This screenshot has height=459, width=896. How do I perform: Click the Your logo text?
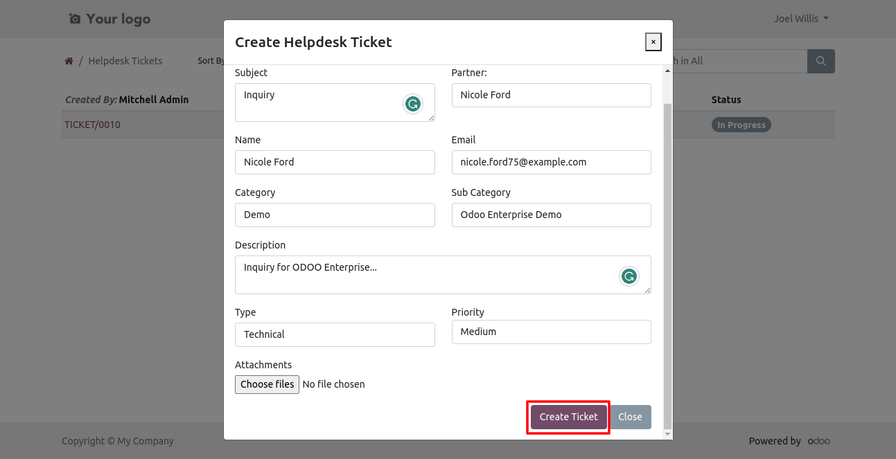coord(118,19)
